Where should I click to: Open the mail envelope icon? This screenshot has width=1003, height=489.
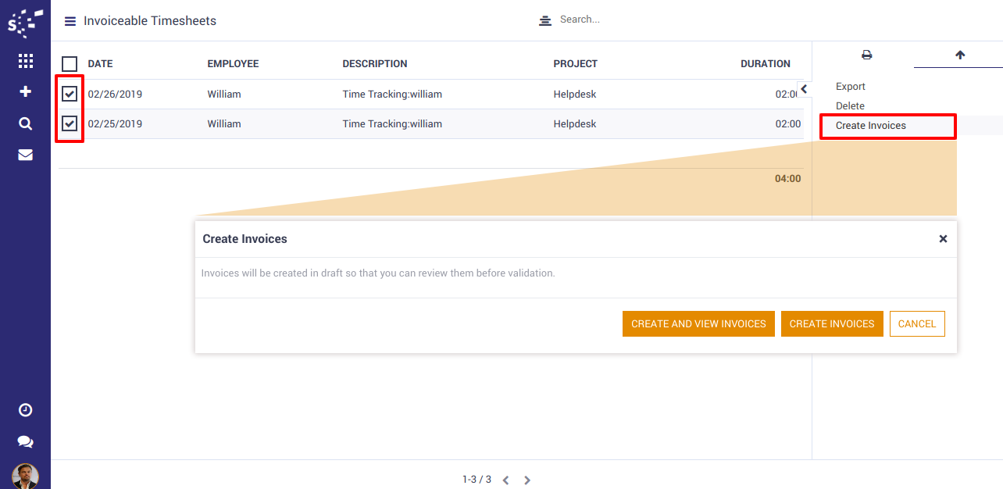point(25,155)
